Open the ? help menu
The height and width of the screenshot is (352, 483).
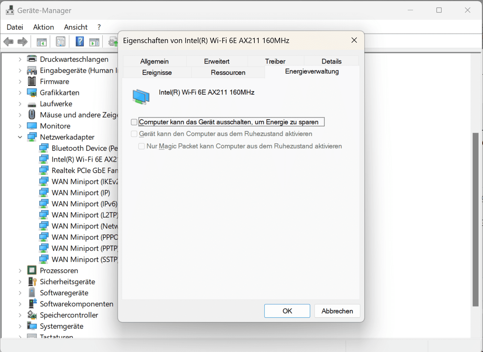pos(99,27)
